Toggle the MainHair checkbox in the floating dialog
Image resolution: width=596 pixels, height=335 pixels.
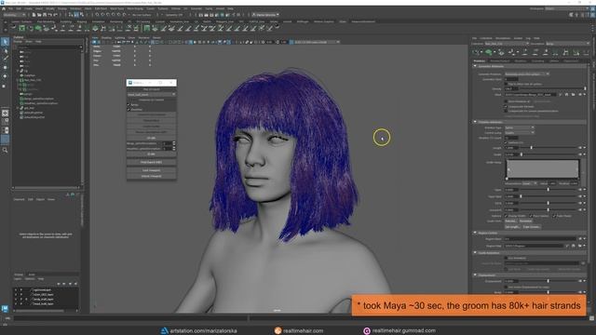coord(129,110)
